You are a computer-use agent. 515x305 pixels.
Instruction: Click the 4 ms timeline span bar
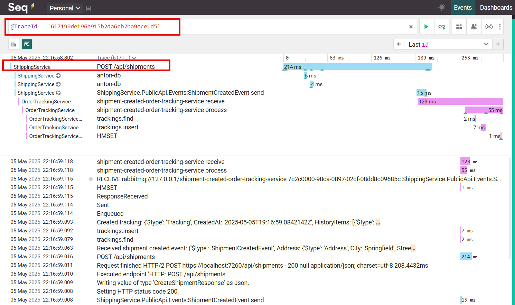click(312, 84)
